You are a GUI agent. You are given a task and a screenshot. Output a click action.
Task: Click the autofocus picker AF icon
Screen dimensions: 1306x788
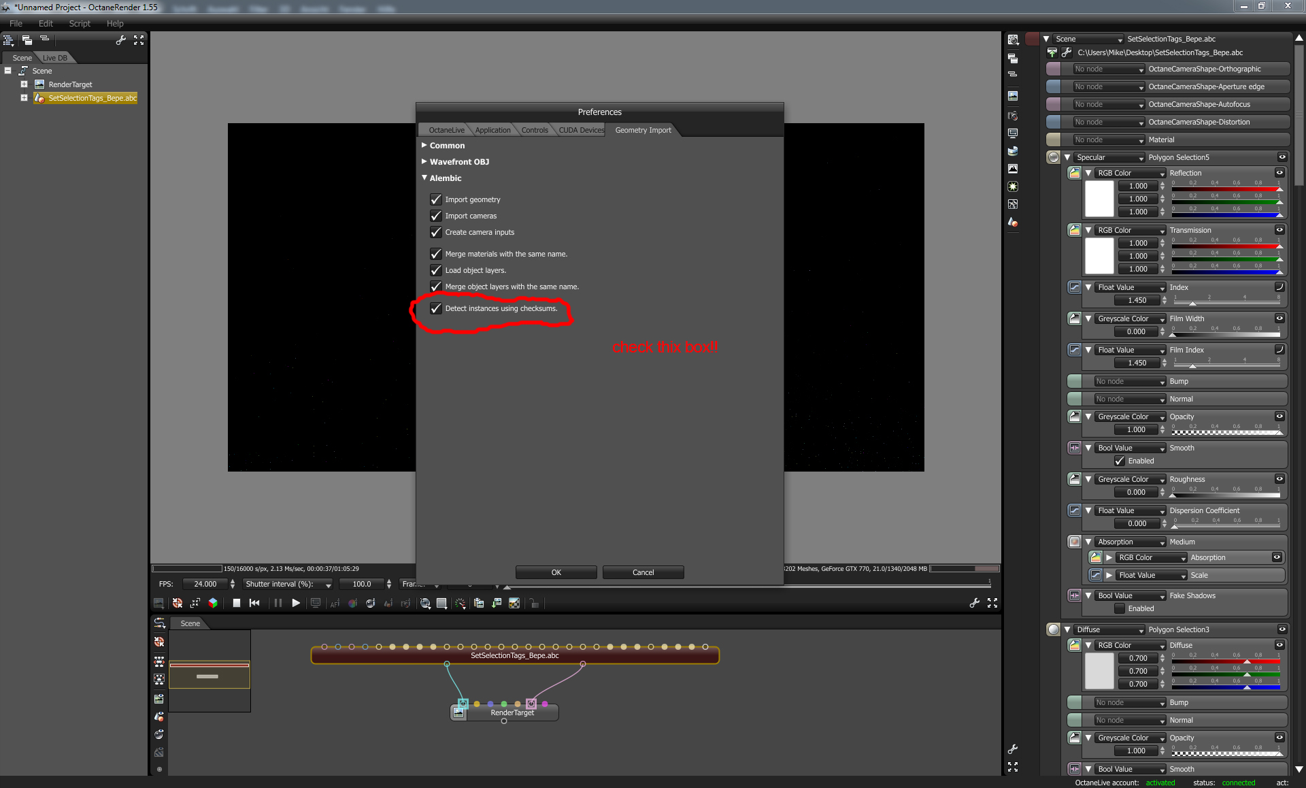[335, 603]
